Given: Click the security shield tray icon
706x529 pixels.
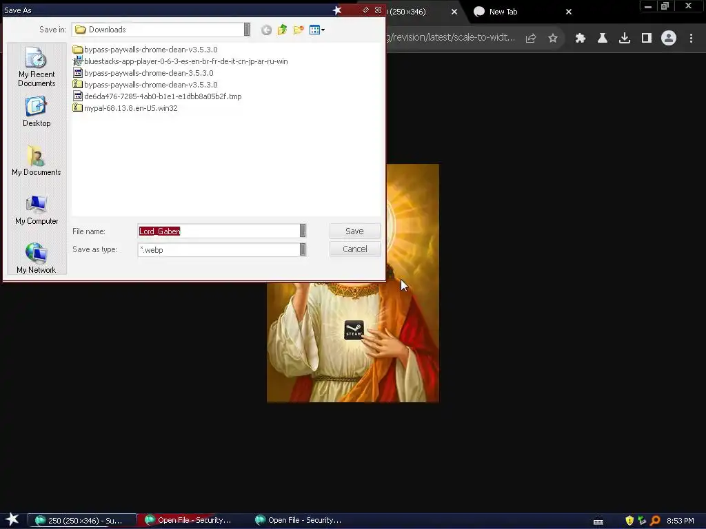Looking at the screenshot, I should [x=629, y=521].
